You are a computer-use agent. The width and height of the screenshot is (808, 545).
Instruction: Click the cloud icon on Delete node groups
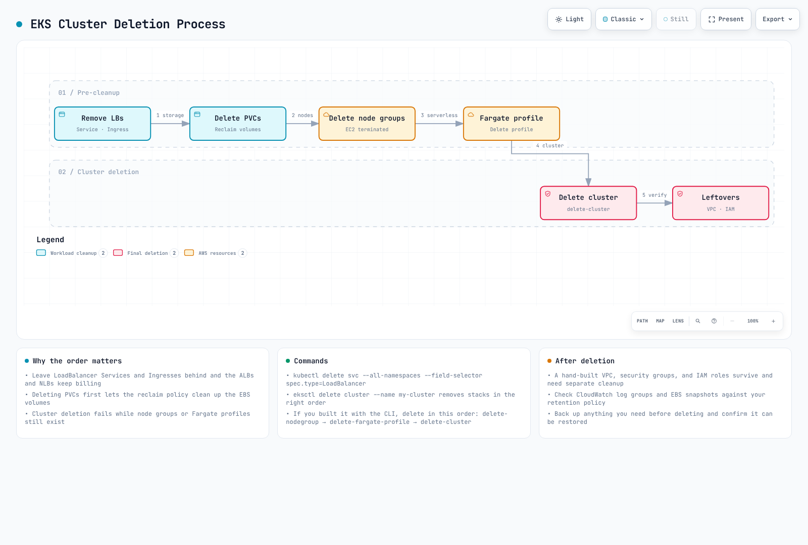coord(326,115)
